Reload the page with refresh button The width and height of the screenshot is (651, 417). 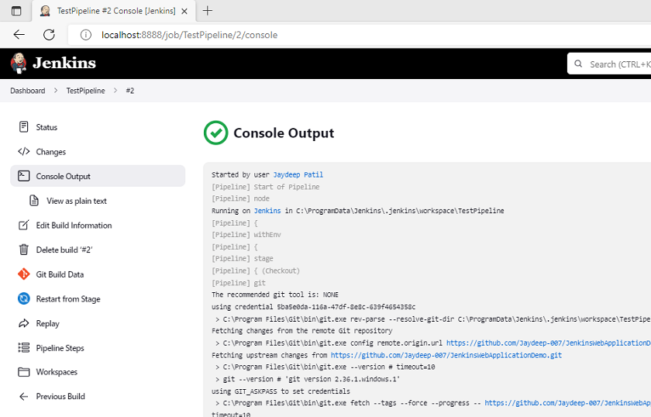pyautogui.click(x=49, y=35)
